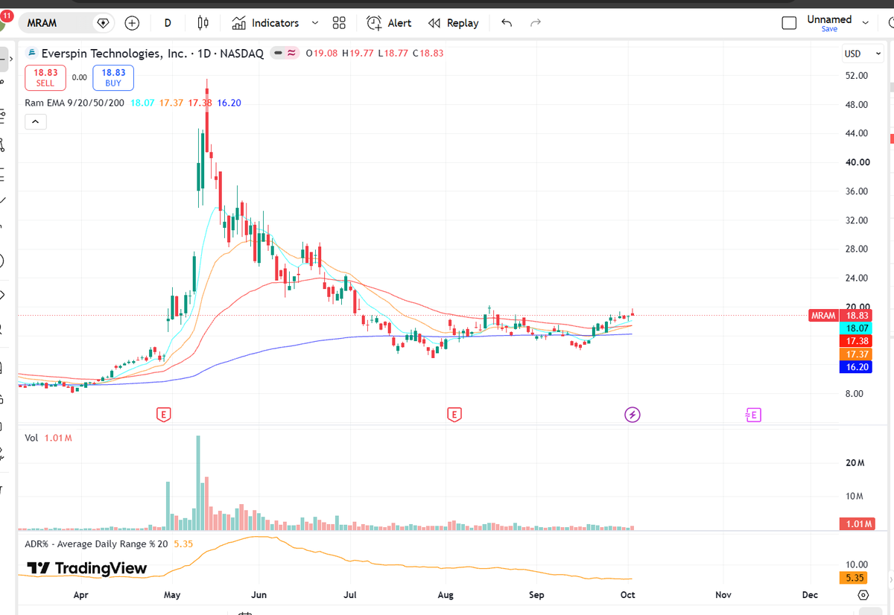Click the C18.83 close price value
The height and width of the screenshot is (615, 894).
pyautogui.click(x=428, y=54)
